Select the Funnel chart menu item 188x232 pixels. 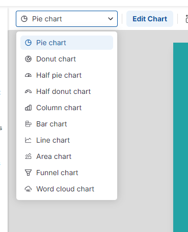pos(67,173)
